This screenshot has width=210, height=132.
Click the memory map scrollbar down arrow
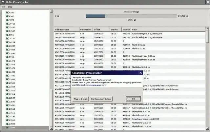(207, 128)
